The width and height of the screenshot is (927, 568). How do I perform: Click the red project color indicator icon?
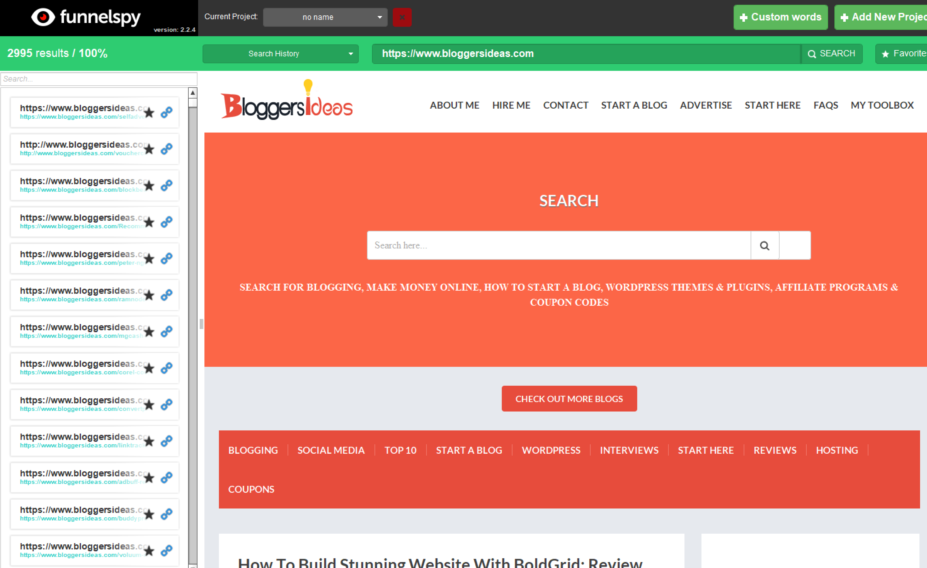[403, 17]
